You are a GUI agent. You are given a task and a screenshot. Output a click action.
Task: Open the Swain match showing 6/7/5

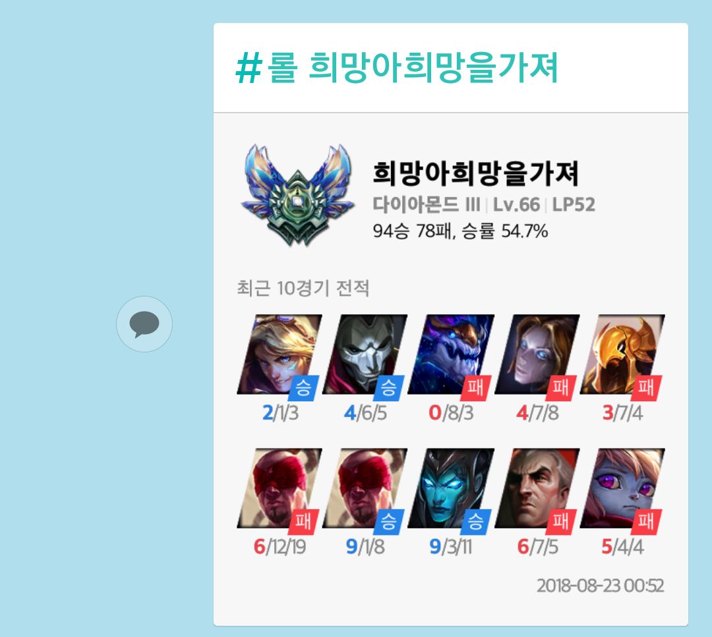pos(537,488)
